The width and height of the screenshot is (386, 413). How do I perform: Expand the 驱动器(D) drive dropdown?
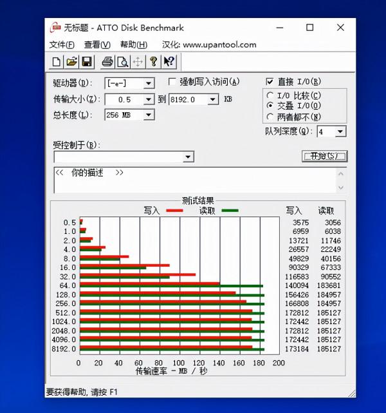coord(149,84)
